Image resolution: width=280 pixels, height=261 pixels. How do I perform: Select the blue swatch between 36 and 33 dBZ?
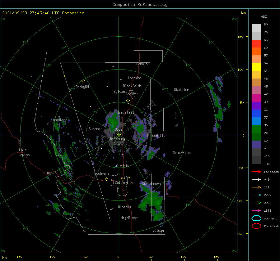[256, 114]
